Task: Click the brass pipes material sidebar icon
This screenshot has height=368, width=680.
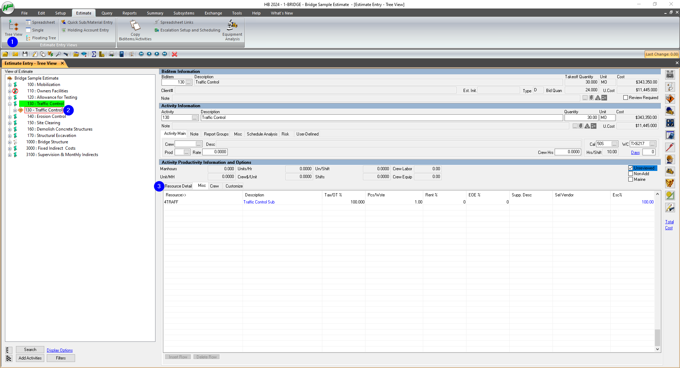Action: pos(670,183)
